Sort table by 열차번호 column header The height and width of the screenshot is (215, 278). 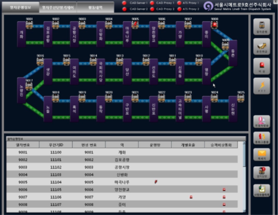tap(23, 145)
